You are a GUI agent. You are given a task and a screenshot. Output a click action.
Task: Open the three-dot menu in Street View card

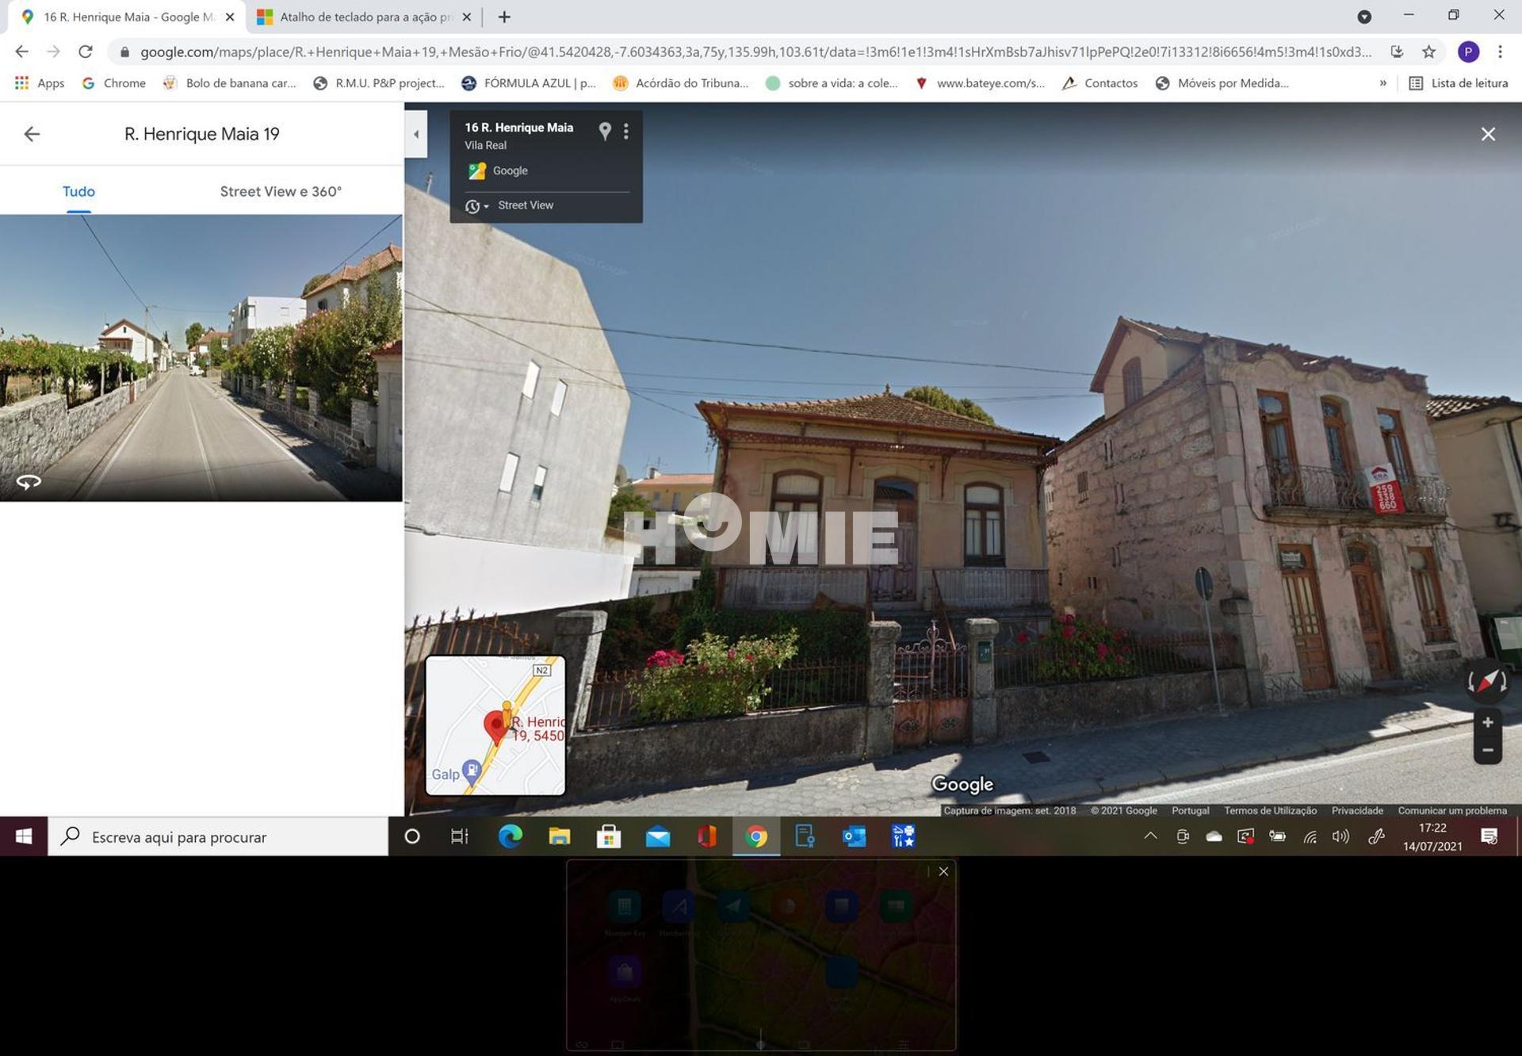coord(626,132)
